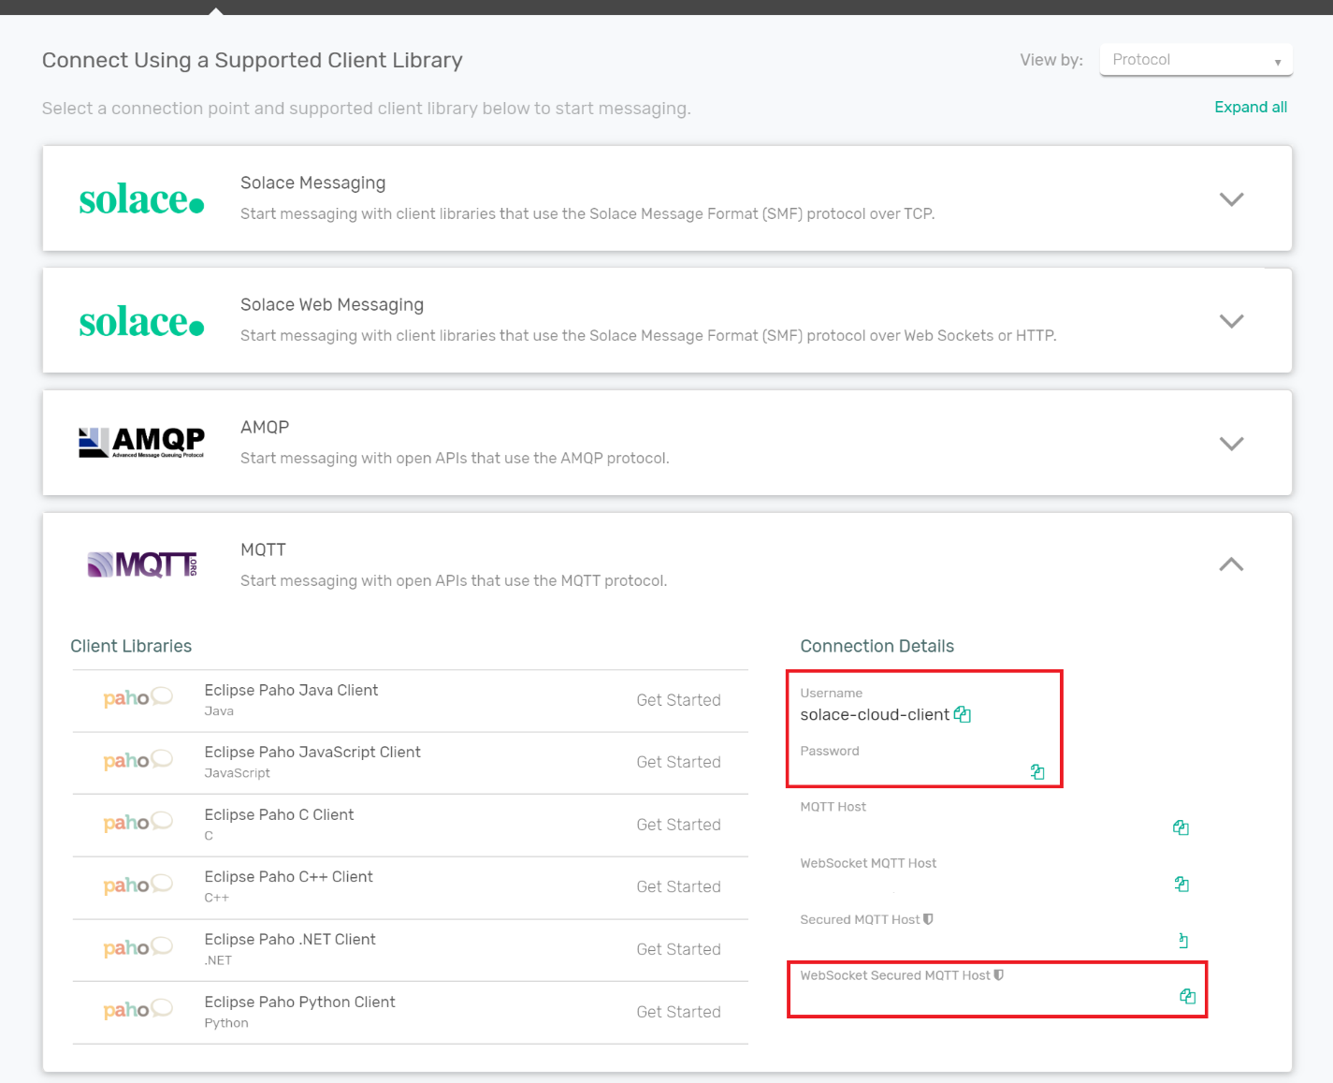This screenshot has width=1333, height=1083.
Task: Get Started with Eclipse Paho .NET Client
Action: click(x=678, y=949)
